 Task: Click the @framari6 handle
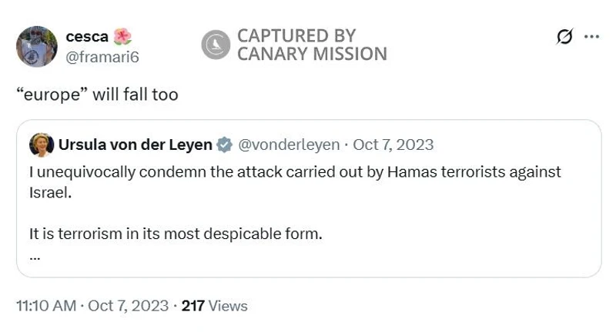(x=102, y=56)
